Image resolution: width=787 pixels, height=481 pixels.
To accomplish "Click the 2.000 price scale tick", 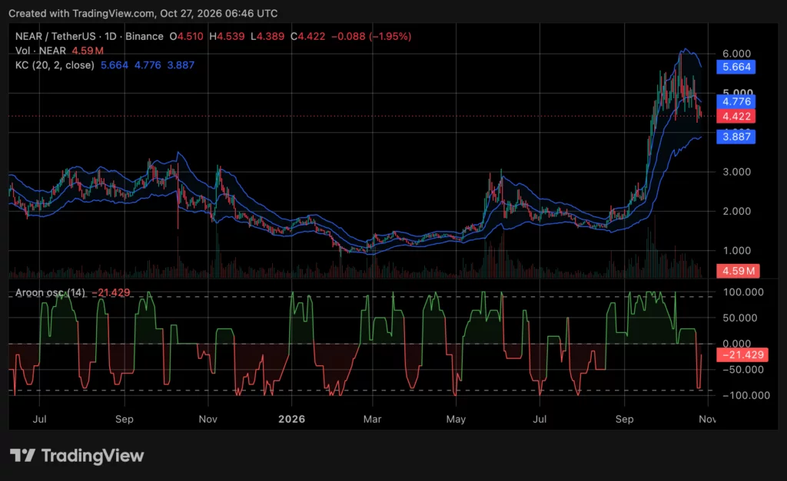I will coord(736,212).
